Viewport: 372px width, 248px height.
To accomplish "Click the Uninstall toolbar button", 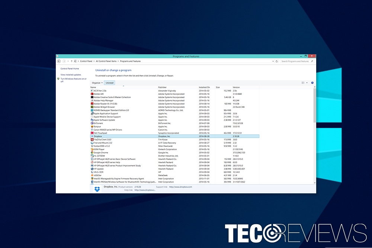I will (x=110, y=83).
